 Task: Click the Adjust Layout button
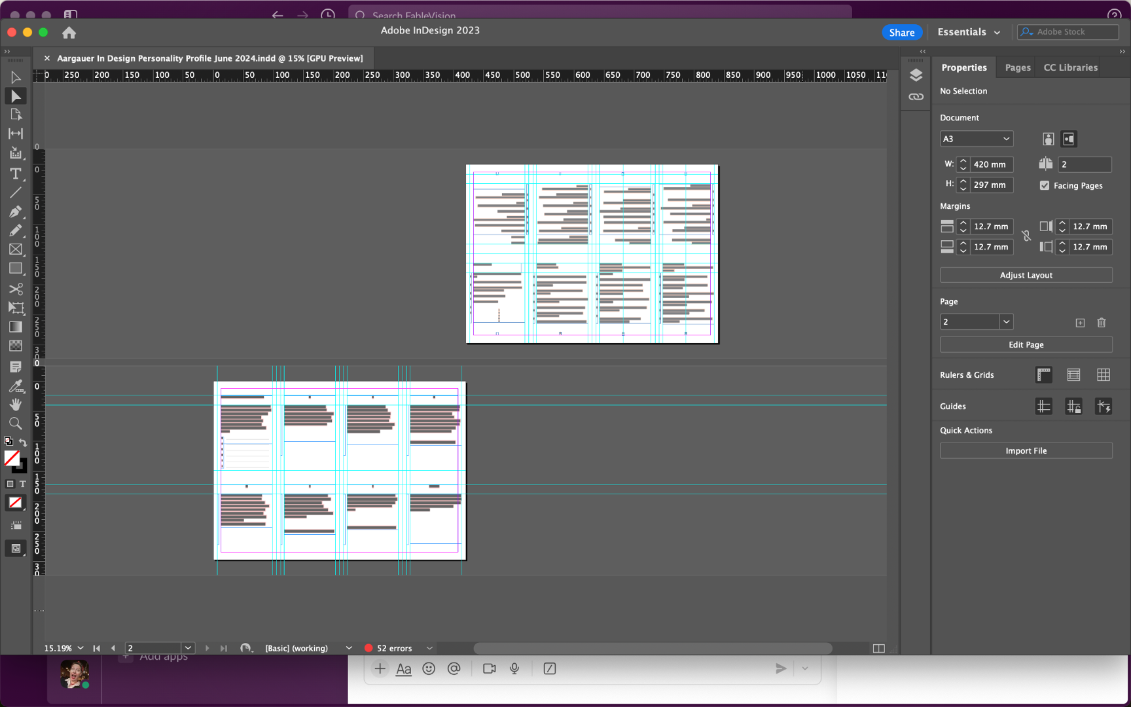1026,275
